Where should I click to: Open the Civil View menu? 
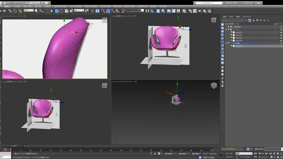pos(118,7)
